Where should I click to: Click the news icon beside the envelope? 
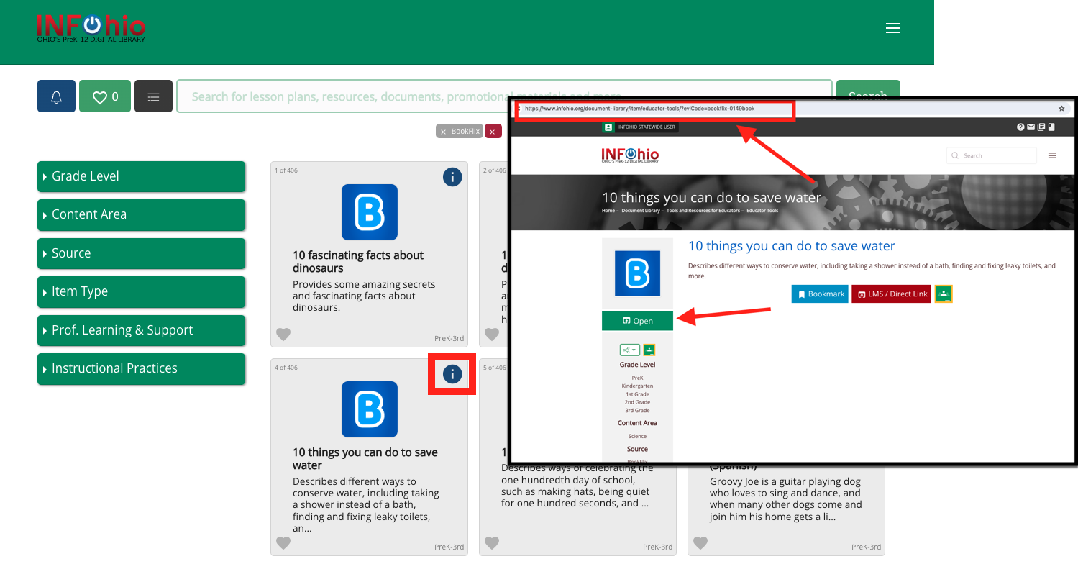[1041, 127]
